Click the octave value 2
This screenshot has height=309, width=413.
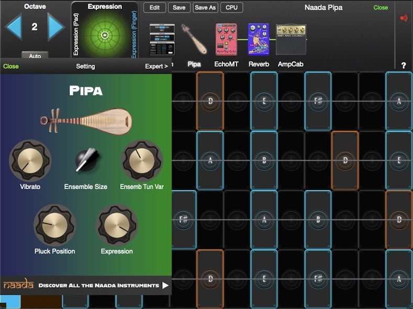click(x=35, y=27)
